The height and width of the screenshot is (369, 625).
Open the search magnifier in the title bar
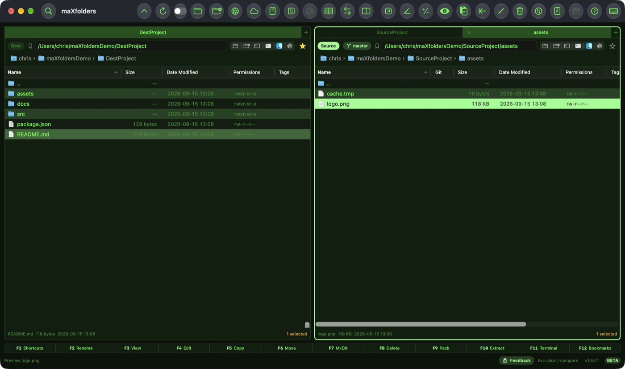pyautogui.click(x=49, y=11)
